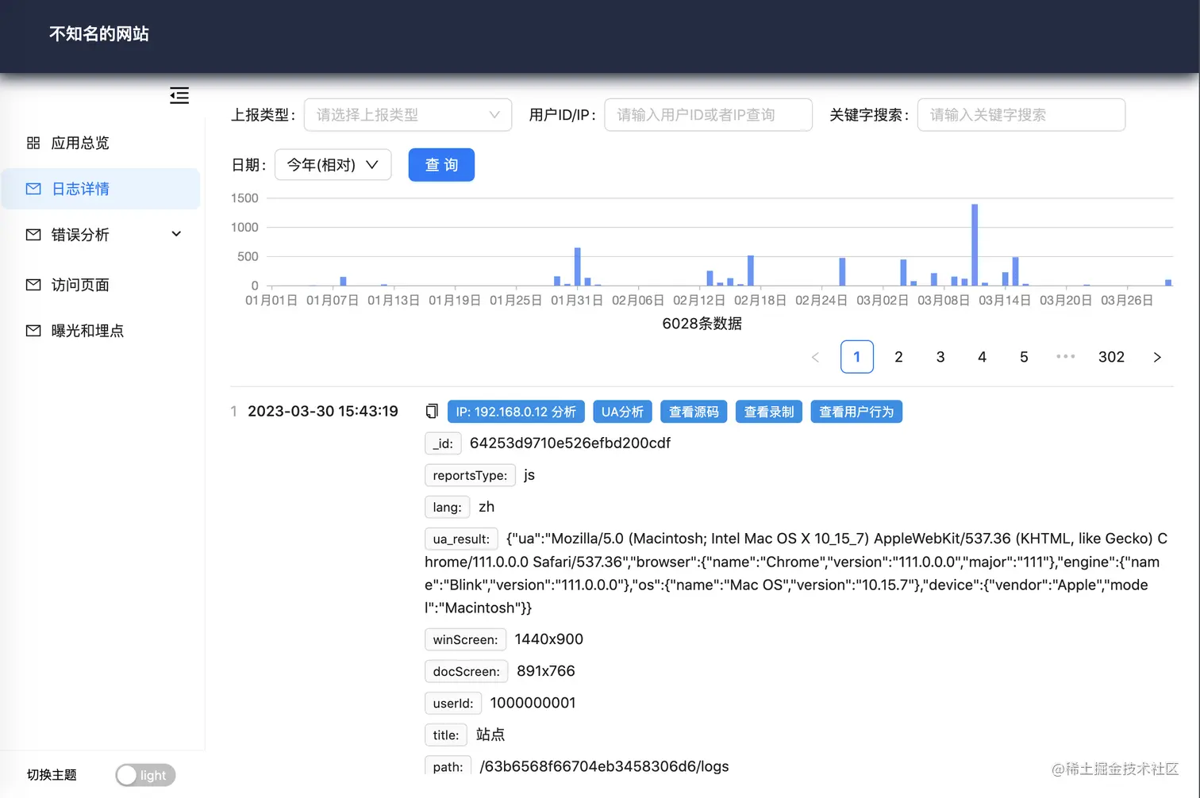Click the docScreen: field tag

[x=466, y=671]
